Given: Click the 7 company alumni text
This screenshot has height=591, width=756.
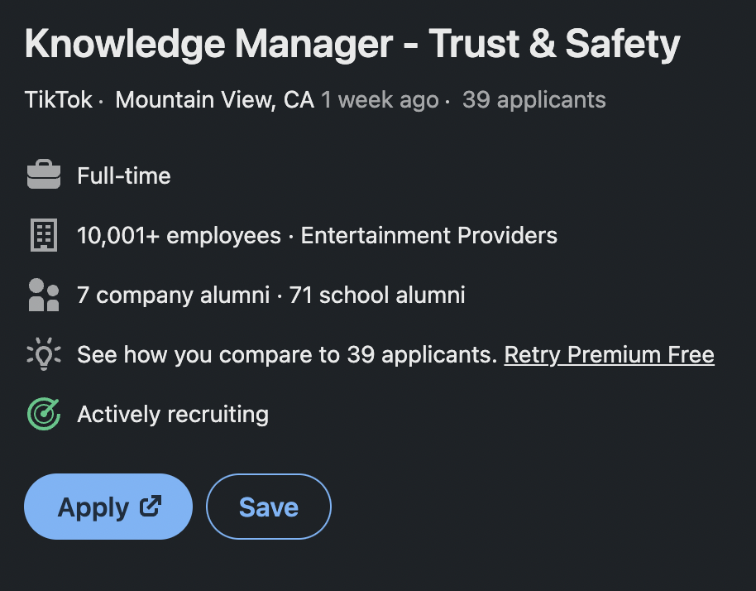Looking at the screenshot, I should 173,295.
